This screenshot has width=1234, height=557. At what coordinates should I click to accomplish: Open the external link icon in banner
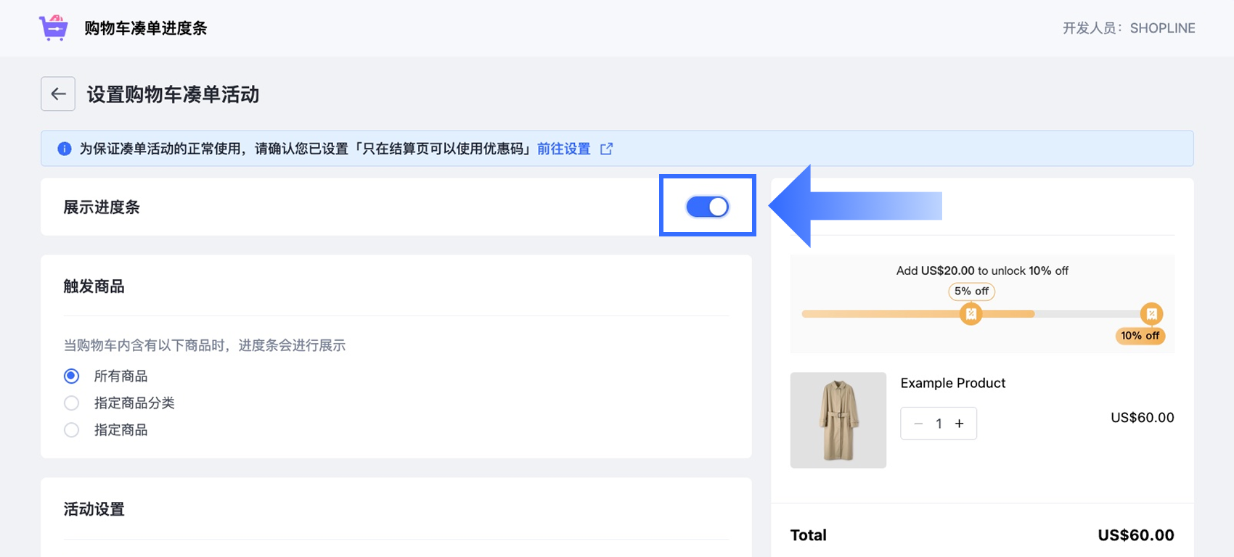coord(606,149)
